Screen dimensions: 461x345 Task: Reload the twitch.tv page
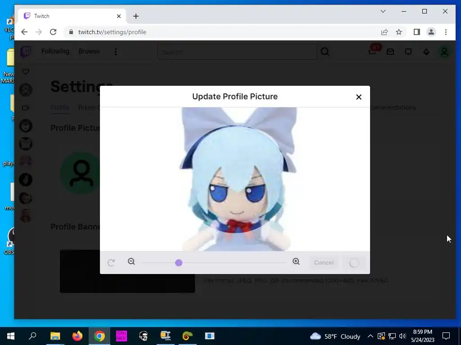tap(53, 32)
